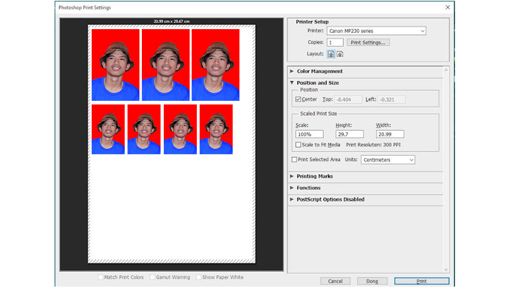Toggle the Center position checkbox
The width and height of the screenshot is (510, 287).
pyautogui.click(x=298, y=99)
